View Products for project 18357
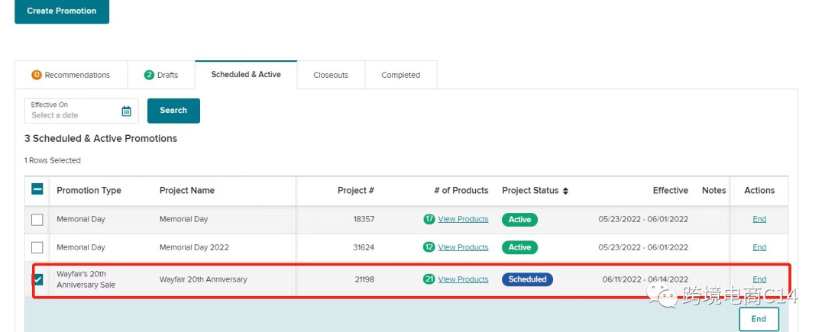The height and width of the screenshot is (332, 825). click(463, 219)
